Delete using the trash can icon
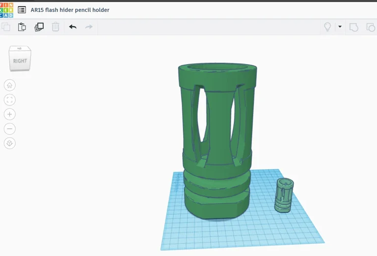The height and width of the screenshot is (256, 377). click(55, 27)
